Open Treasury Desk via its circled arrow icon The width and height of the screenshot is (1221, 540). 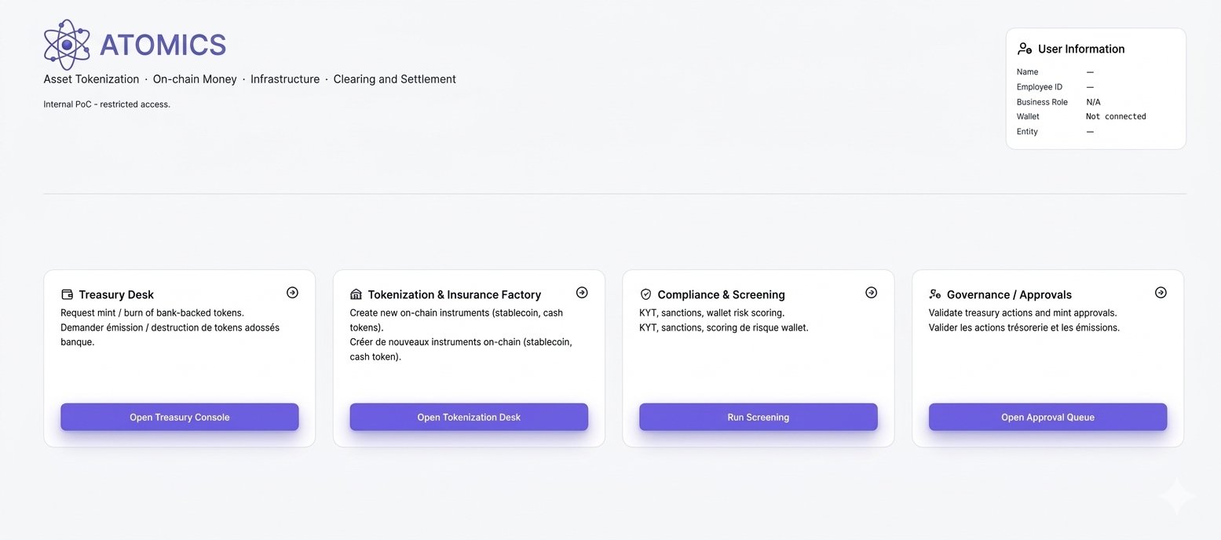292,293
